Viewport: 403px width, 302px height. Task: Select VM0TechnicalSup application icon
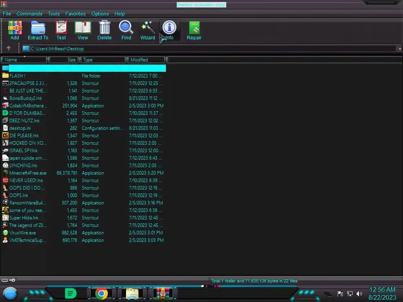point(6,240)
